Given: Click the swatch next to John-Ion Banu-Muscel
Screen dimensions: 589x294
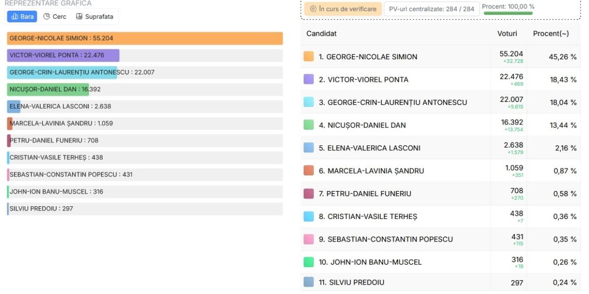Looking at the screenshot, I should (309, 262).
